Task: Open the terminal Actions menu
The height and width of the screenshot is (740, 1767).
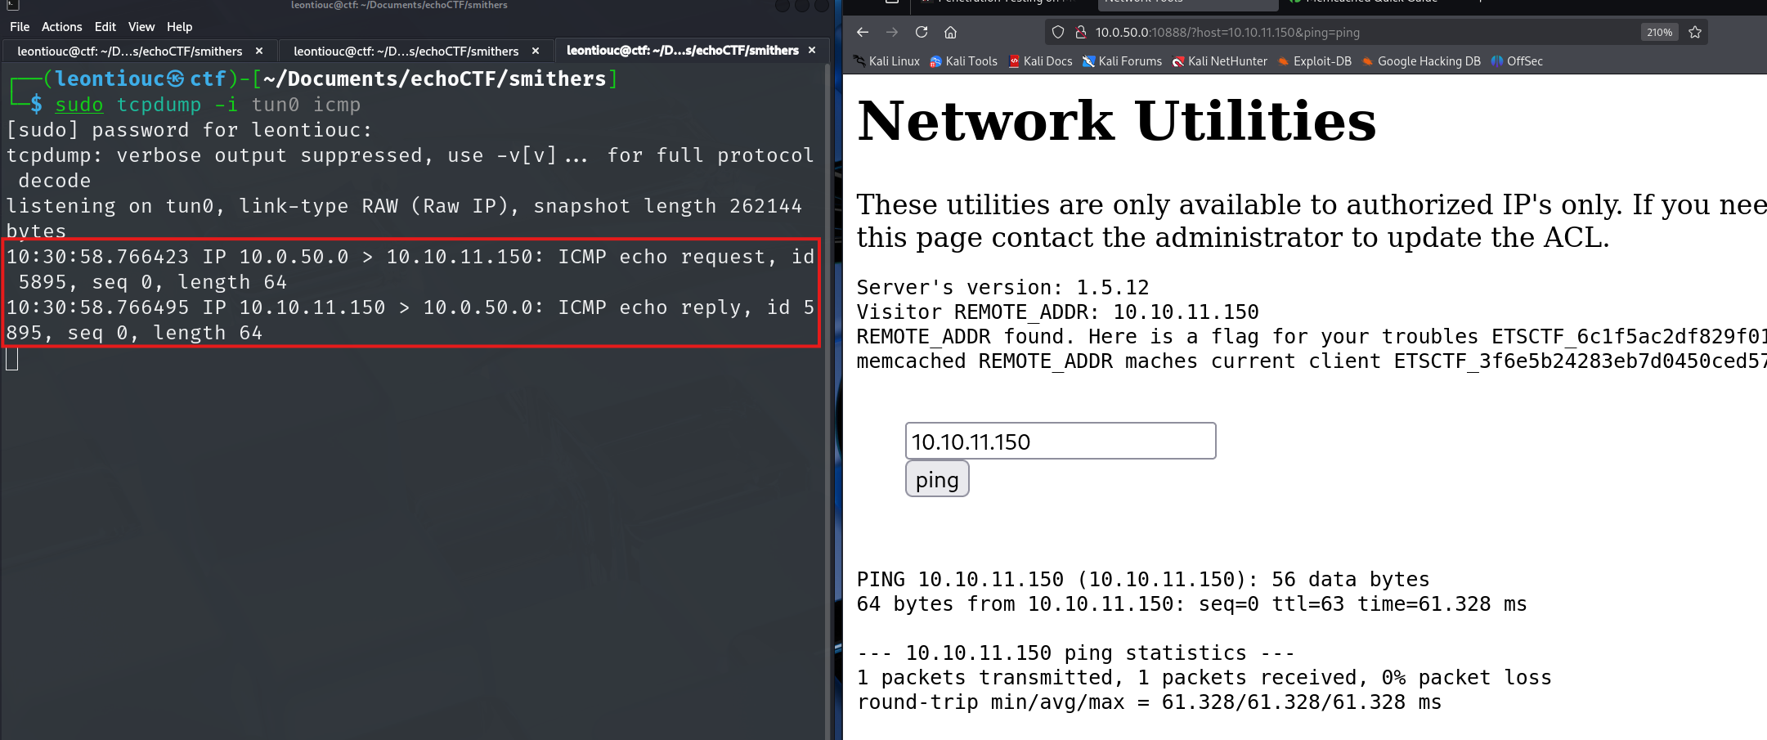Action: pos(62,27)
